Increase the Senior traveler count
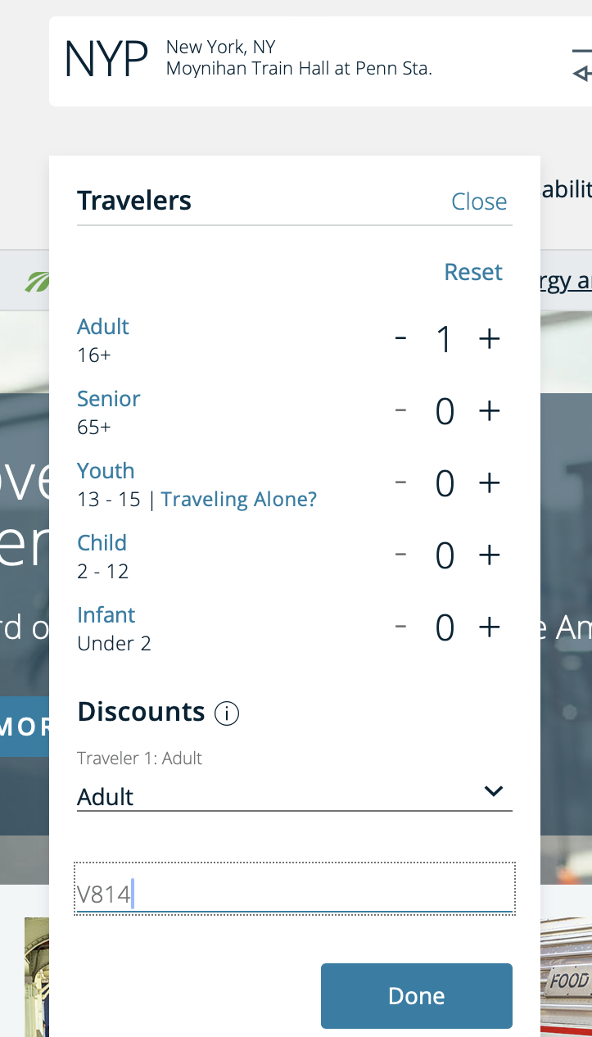 [x=489, y=410]
